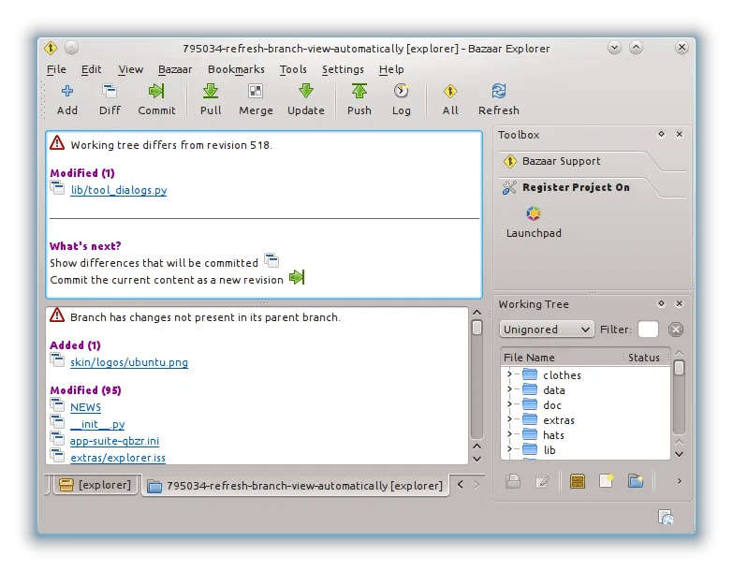Open Diff from the toolbar

(x=110, y=91)
